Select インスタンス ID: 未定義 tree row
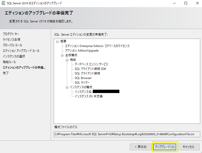 pyautogui.click(x=89, y=96)
